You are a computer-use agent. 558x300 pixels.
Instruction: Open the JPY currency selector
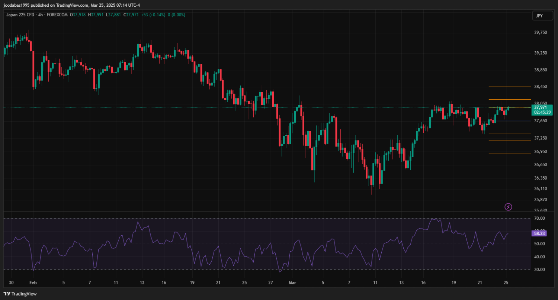[x=539, y=16]
